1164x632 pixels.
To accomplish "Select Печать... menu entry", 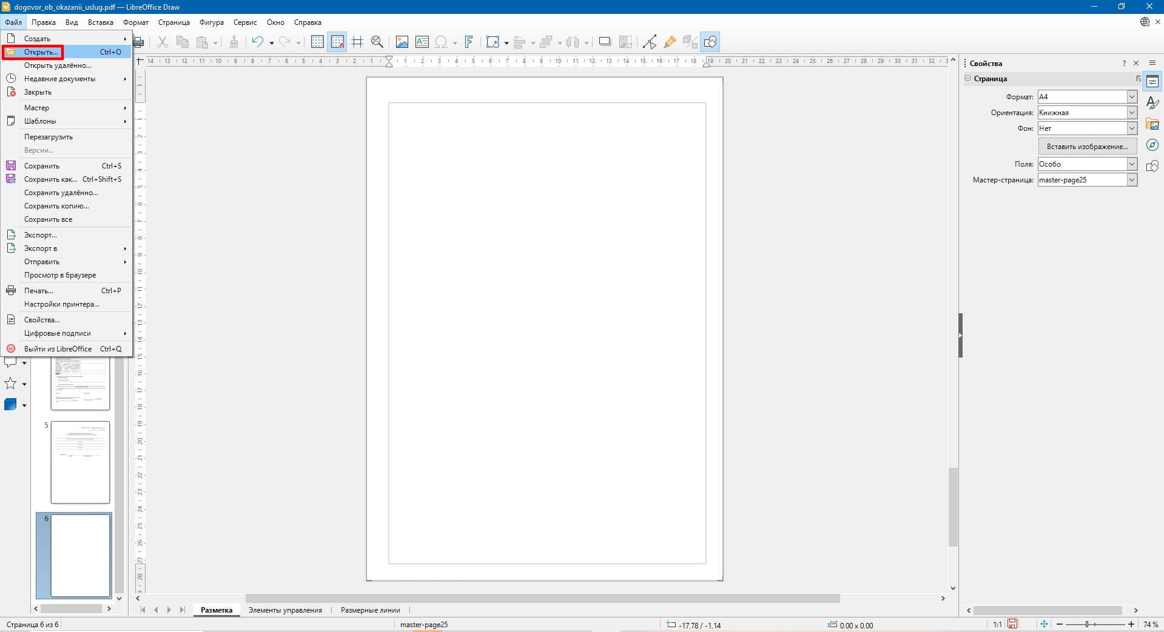I will (x=67, y=291).
